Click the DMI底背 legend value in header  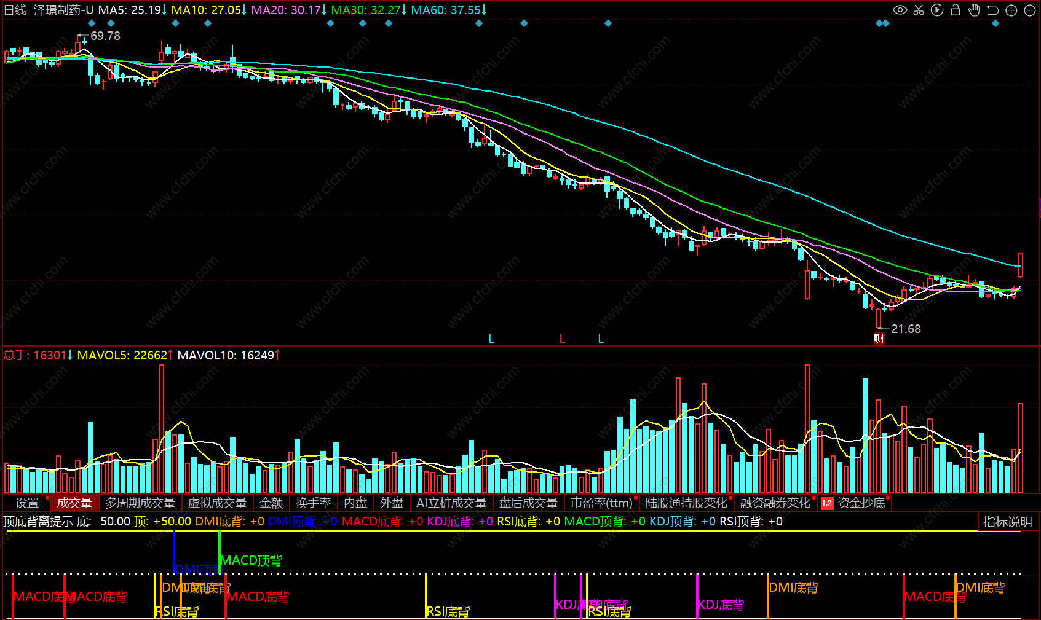pos(230,522)
